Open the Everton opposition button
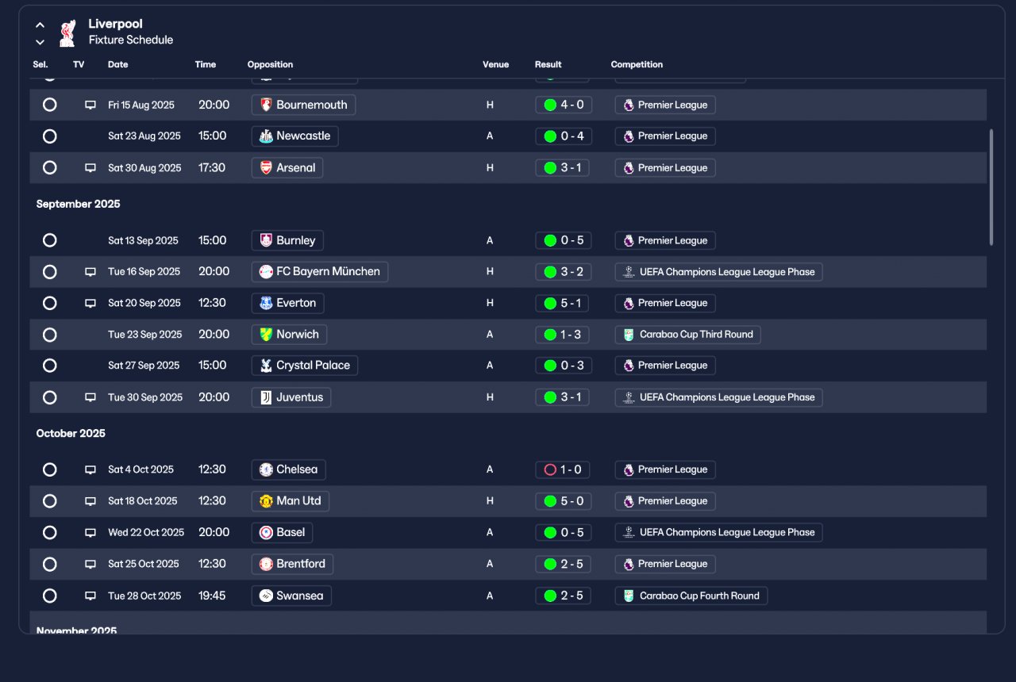Image resolution: width=1016 pixels, height=682 pixels. (288, 303)
